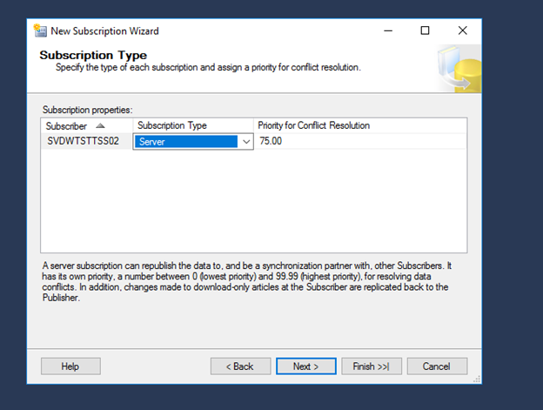The width and height of the screenshot is (543, 410).
Task: Select the Server subscription type combo box
Action: pyautogui.click(x=193, y=142)
